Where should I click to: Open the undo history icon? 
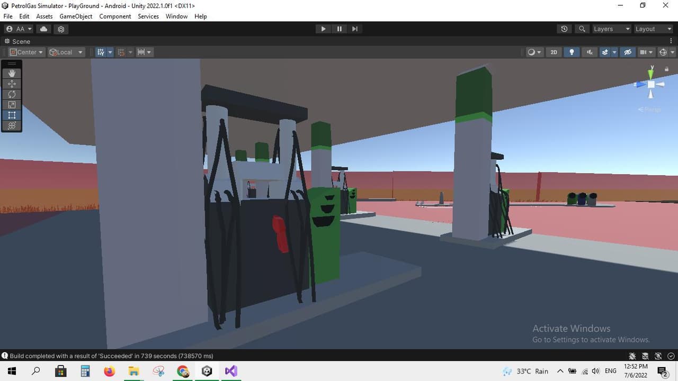[x=564, y=29]
